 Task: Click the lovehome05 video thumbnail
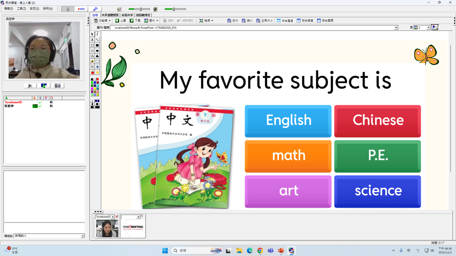pos(107,228)
